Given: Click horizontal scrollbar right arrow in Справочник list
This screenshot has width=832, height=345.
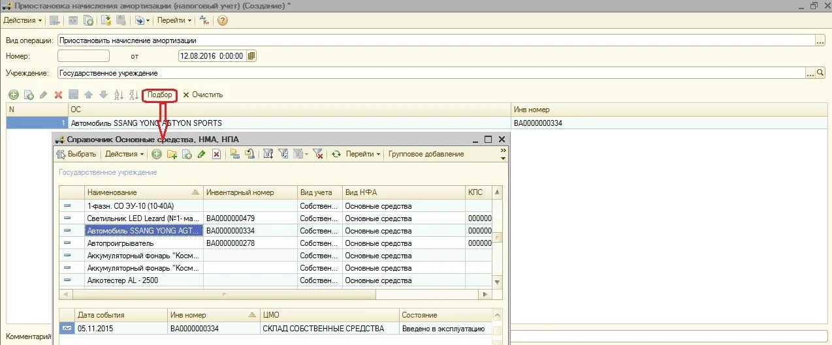Looking at the screenshot, I should (485, 295).
